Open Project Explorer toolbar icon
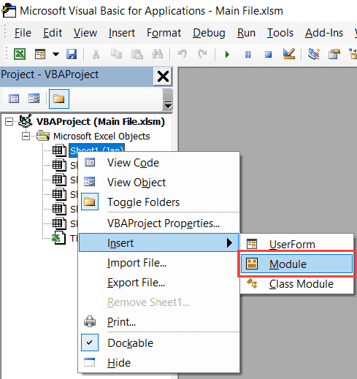The width and height of the screenshot is (357, 379). click(314, 54)
